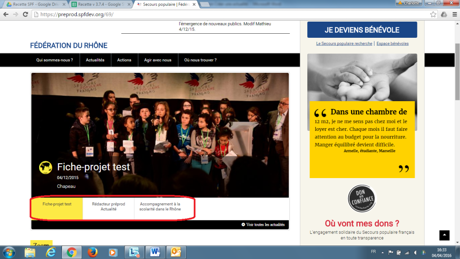Open the Chrome hamburger menu
Viewport: 460px width, 259px height.
coord(455,14)
